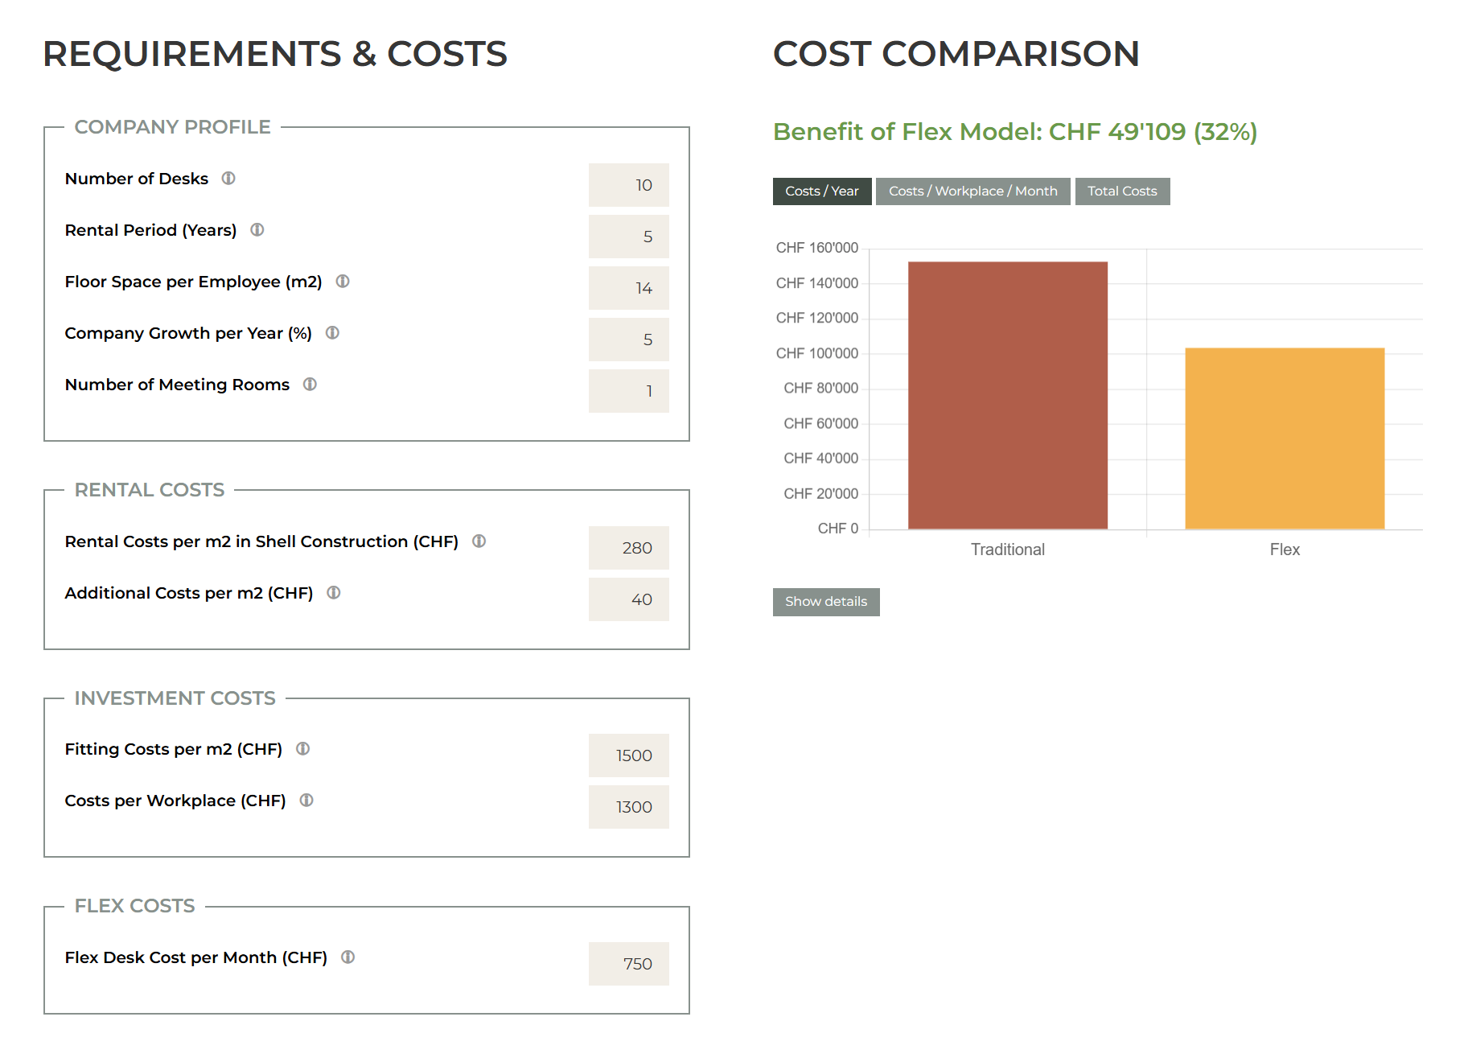Show info for Company Growth per Year

332,333
